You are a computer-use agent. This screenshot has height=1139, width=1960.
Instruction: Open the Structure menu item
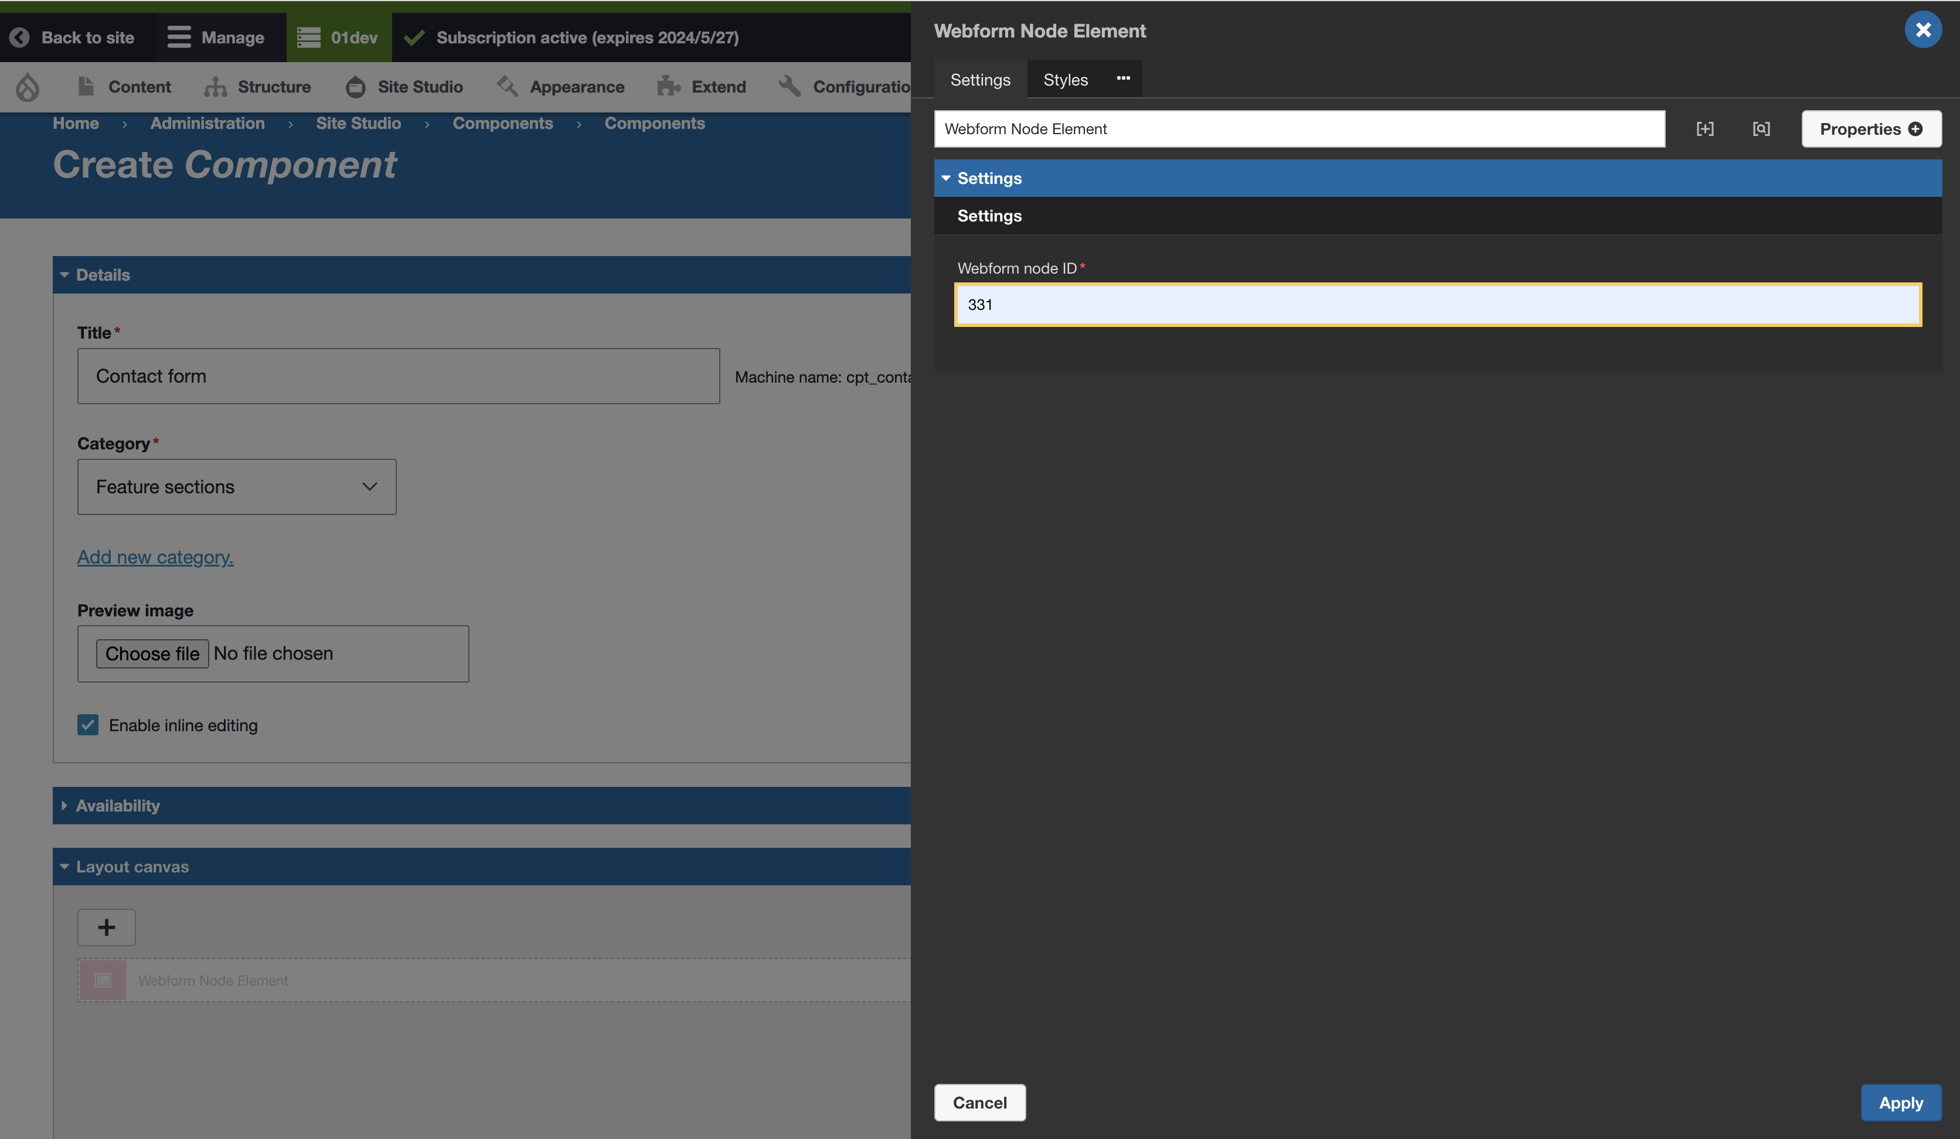(x=257, y=86)
